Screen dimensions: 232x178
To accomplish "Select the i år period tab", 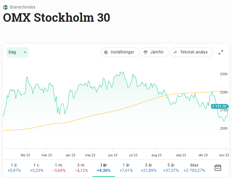I will (x=104, y=168).
